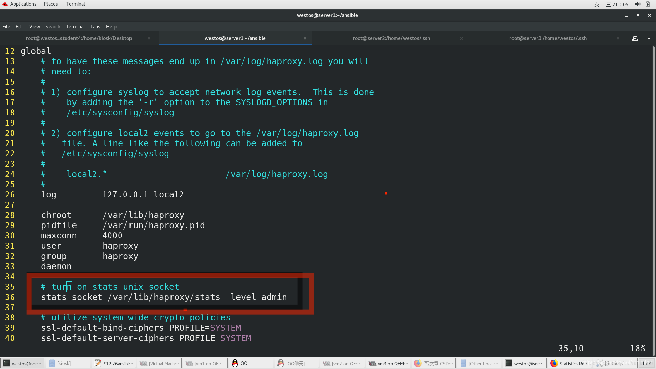656x369 pixels.
Task: Click 'log 127.0.0.1 local2' on line 26
Action: coord(112,195)
